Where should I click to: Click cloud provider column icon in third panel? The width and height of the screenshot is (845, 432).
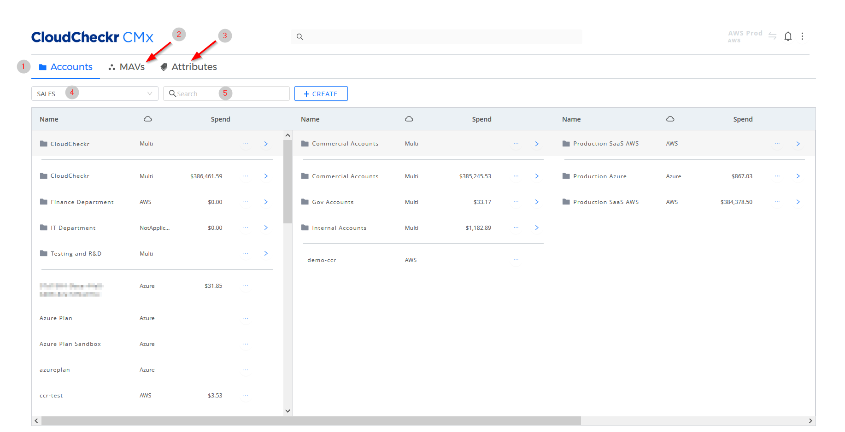[670, 119]
